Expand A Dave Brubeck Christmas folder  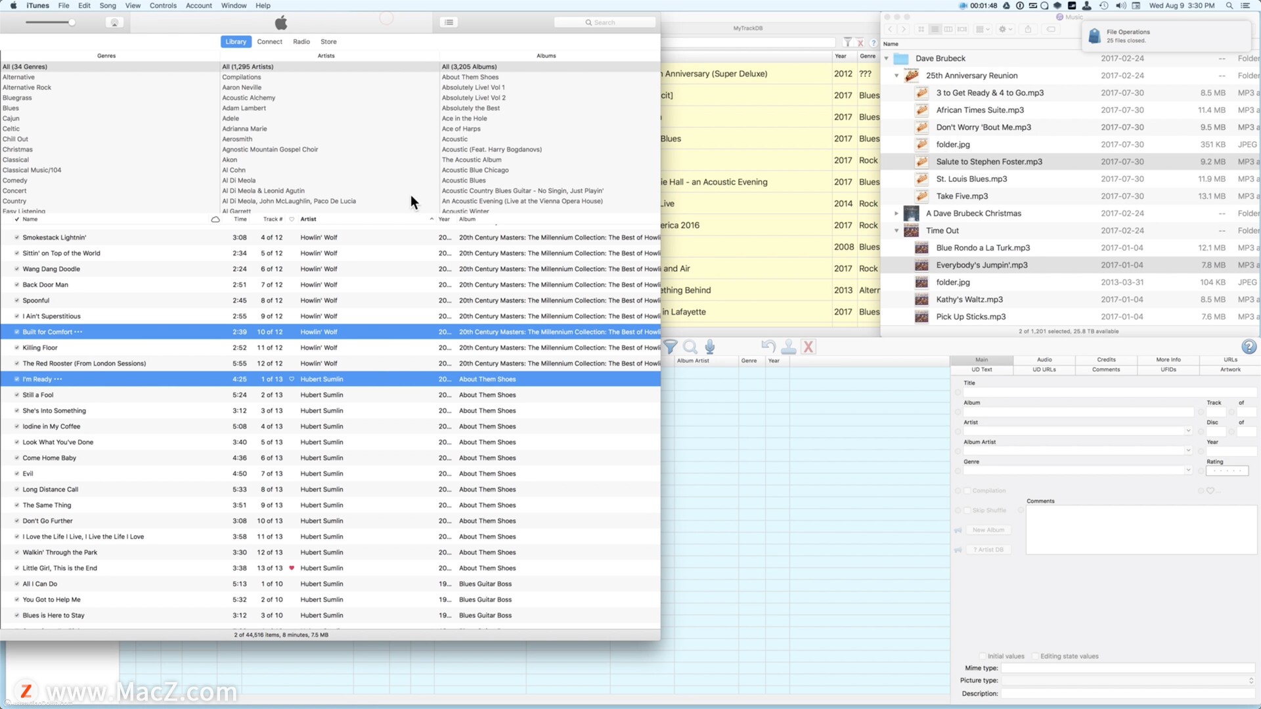pos(896,213)
